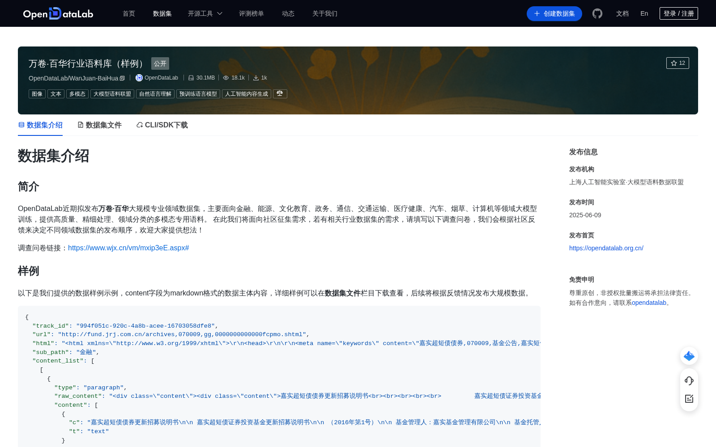Click the 图像 tag

(37, 94)
